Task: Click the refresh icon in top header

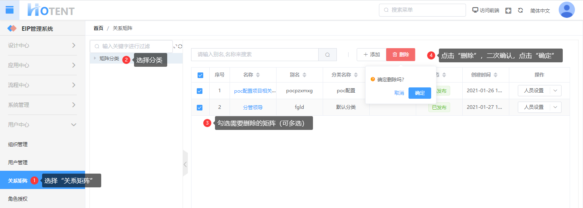Action: click(x=520, y=11)
